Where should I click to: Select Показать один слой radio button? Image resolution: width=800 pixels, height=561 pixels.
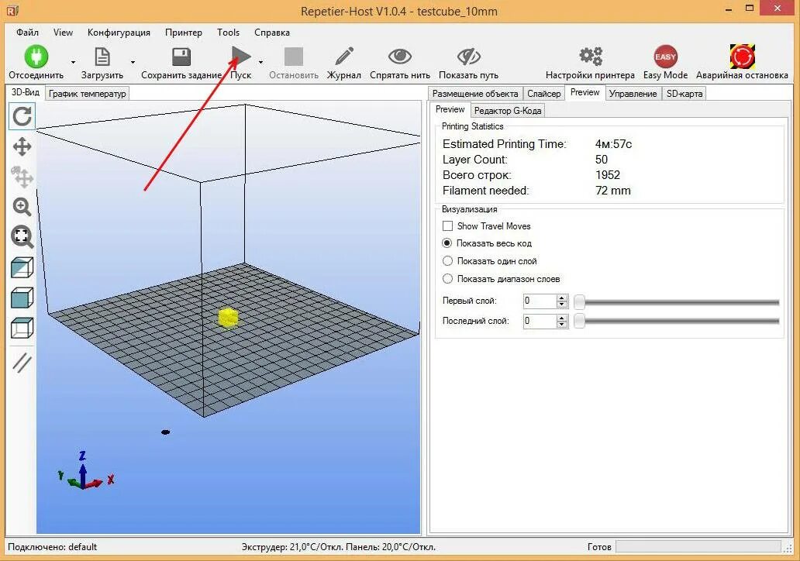(x=447, y=261)
